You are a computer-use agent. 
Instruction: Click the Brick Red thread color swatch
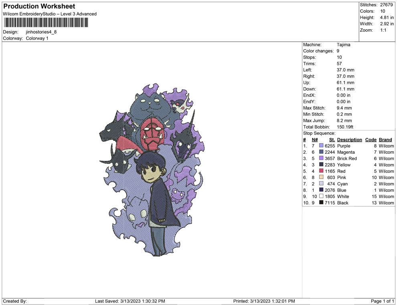point(321,158)
